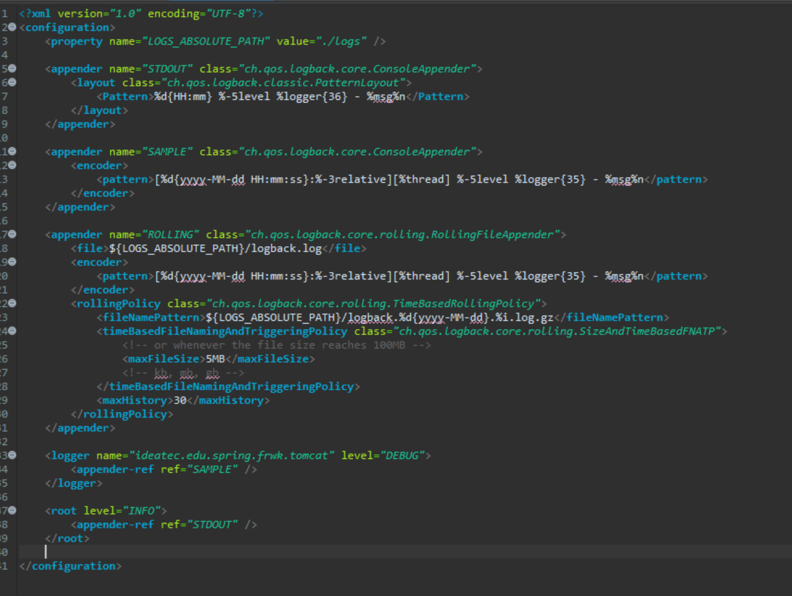
Task: Click the appender name value "ROLLING"
Action: pyautogui.click(x=171, y=234)
